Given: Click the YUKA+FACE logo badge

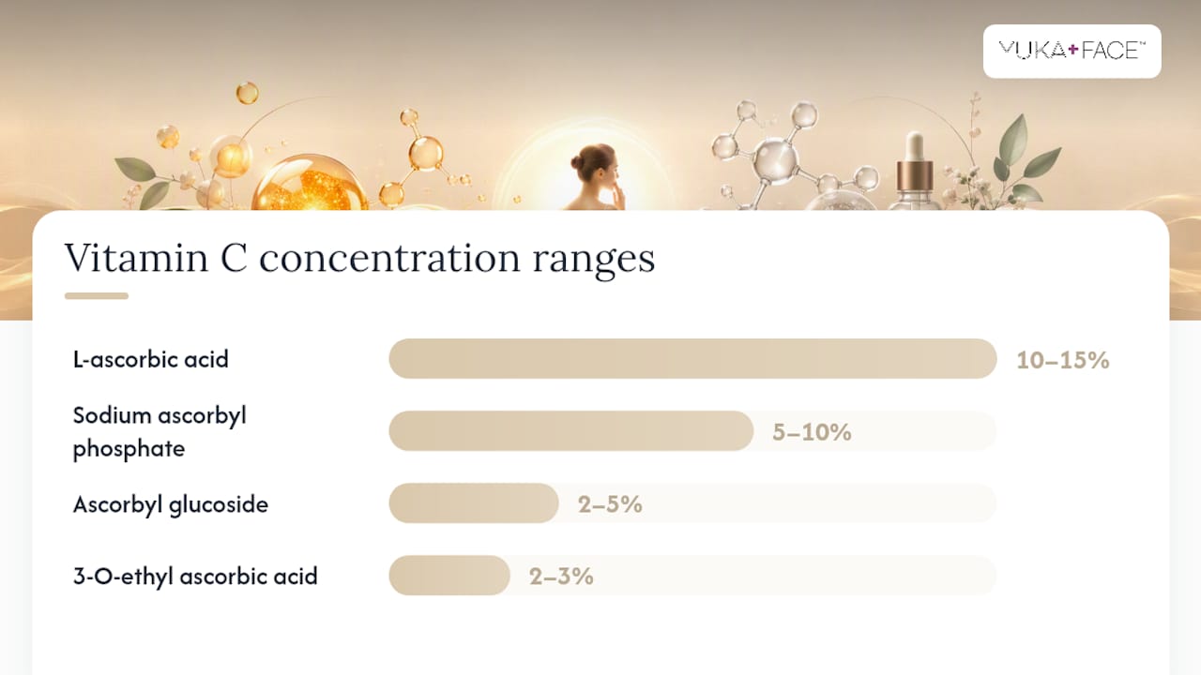Looking at the screenshot, I should [x=1072, y=51].
